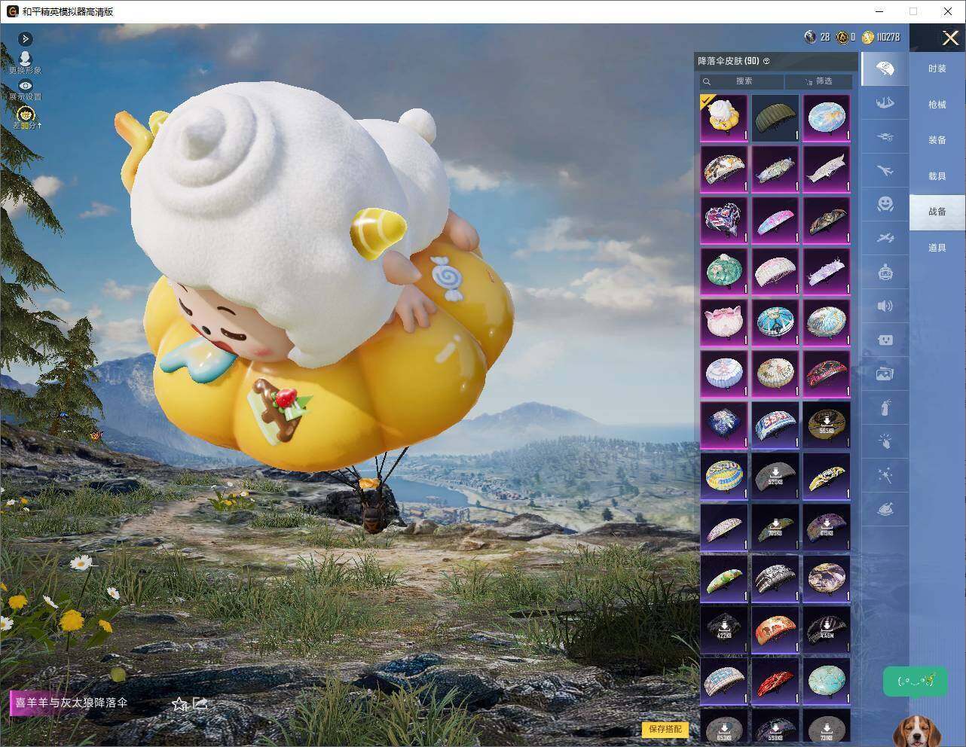This screenshot has width=966, height=747.
Task: Toggle the 展示设置 eye icon
Action: coord(25,86)
